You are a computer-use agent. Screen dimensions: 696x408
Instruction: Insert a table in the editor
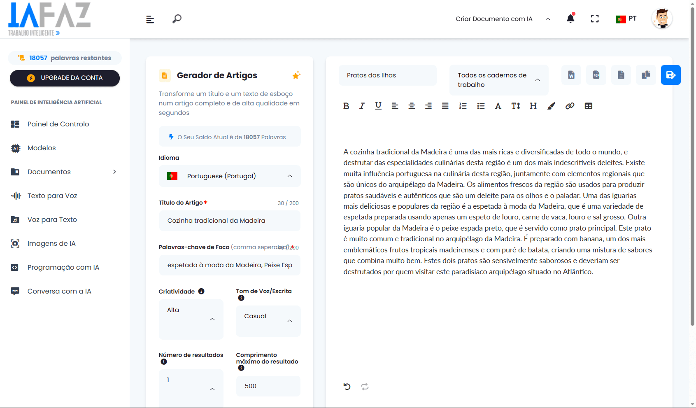pos(588,106)
